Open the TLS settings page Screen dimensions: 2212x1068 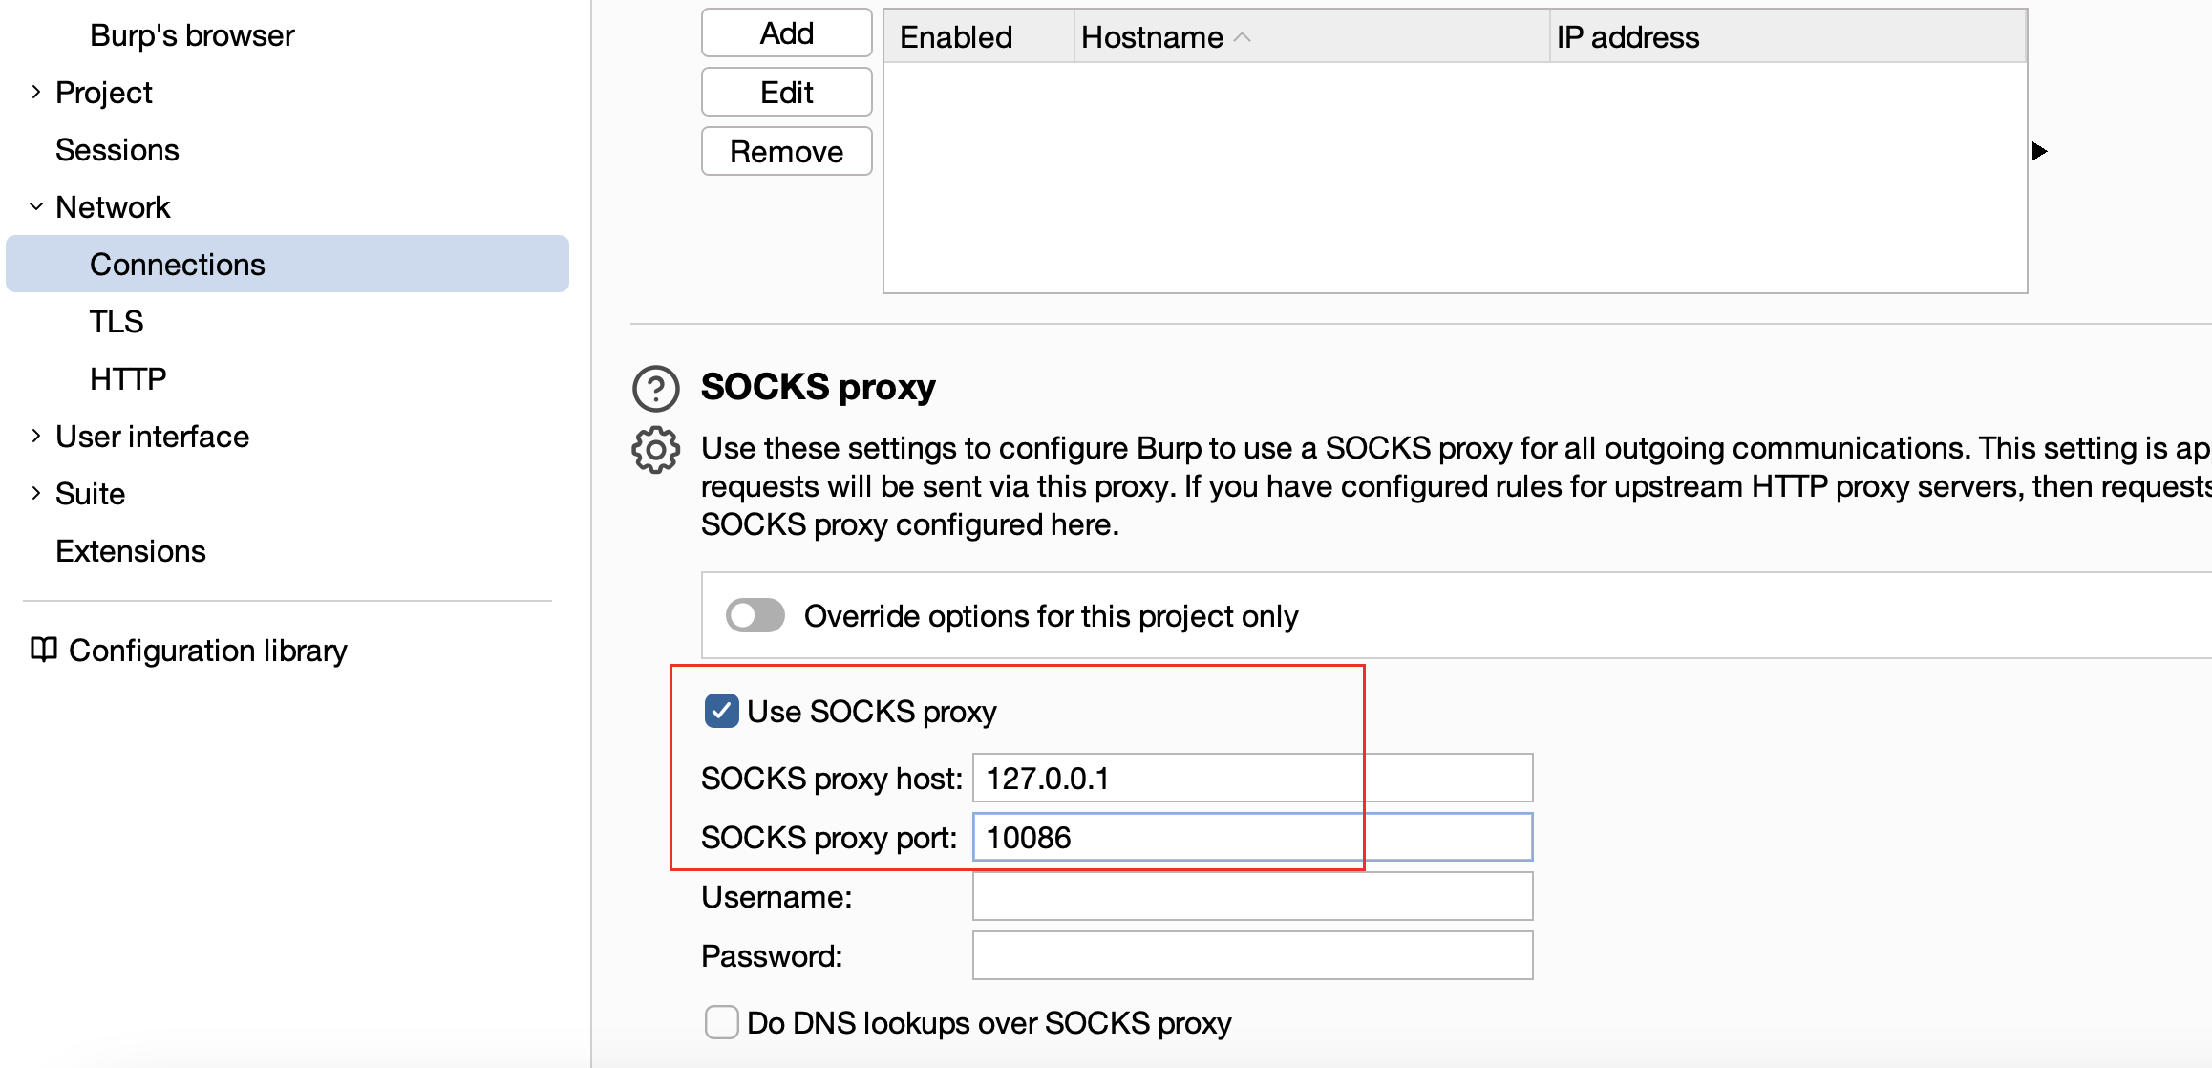pos(117,322)
